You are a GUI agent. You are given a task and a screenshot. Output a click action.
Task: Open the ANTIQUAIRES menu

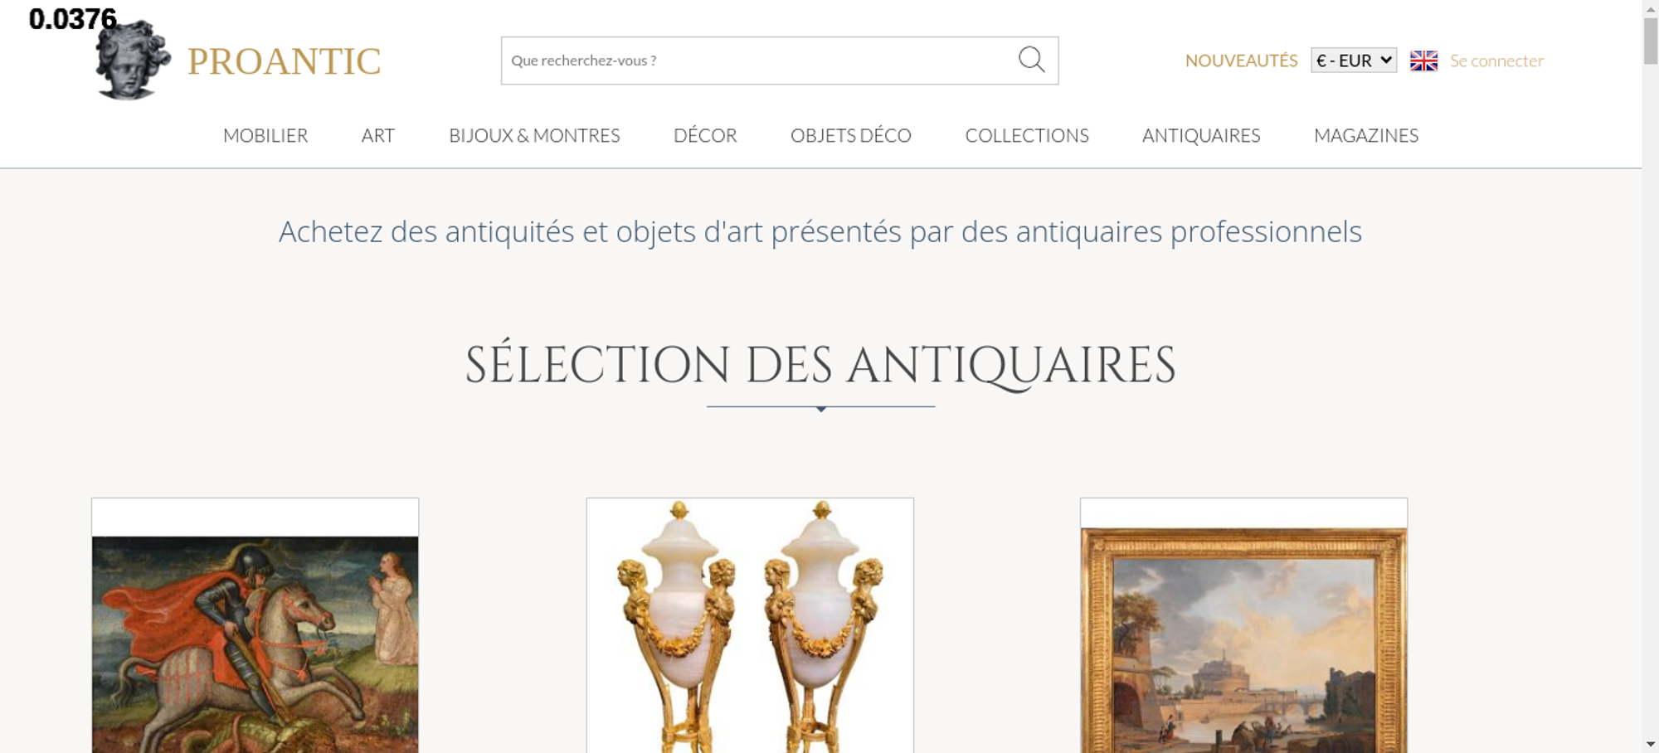point(1201,135)
